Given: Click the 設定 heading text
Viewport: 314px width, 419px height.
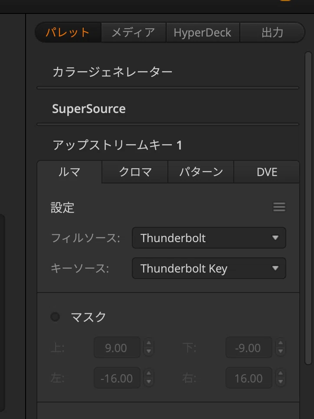Looking at the screenshot, I should 62,207.
